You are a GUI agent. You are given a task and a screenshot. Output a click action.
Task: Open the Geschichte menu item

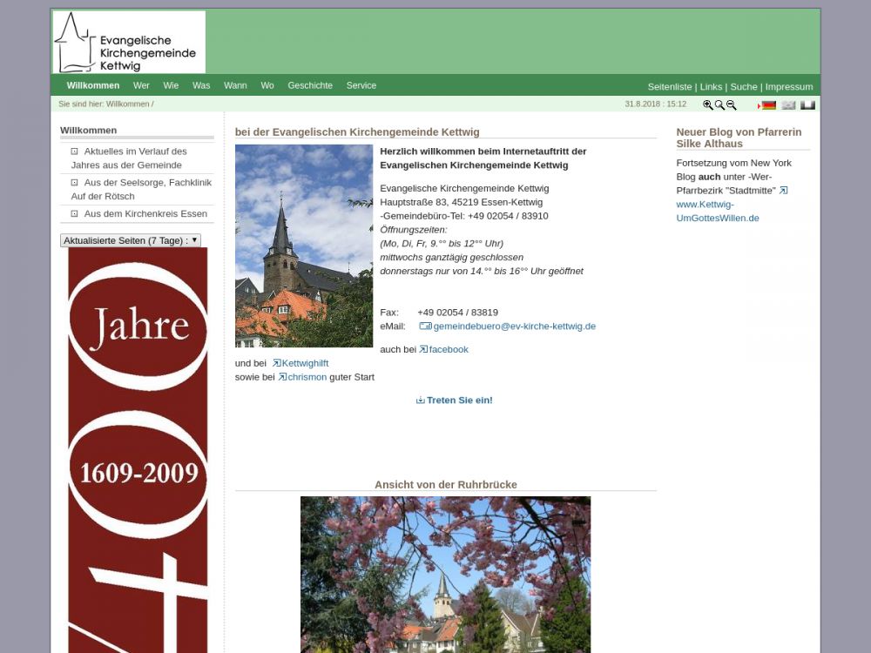click(x=310, y=85)
